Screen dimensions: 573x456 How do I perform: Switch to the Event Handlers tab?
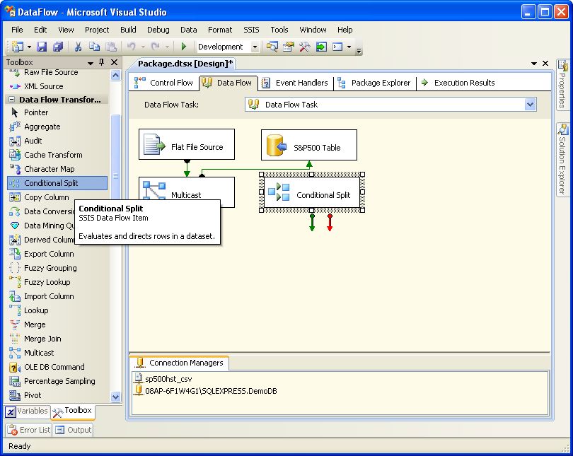tap(295, 83)
